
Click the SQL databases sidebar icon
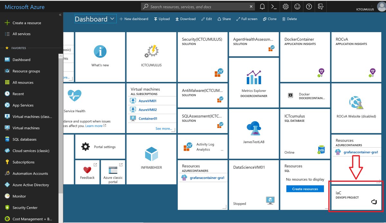pos(7,139)
